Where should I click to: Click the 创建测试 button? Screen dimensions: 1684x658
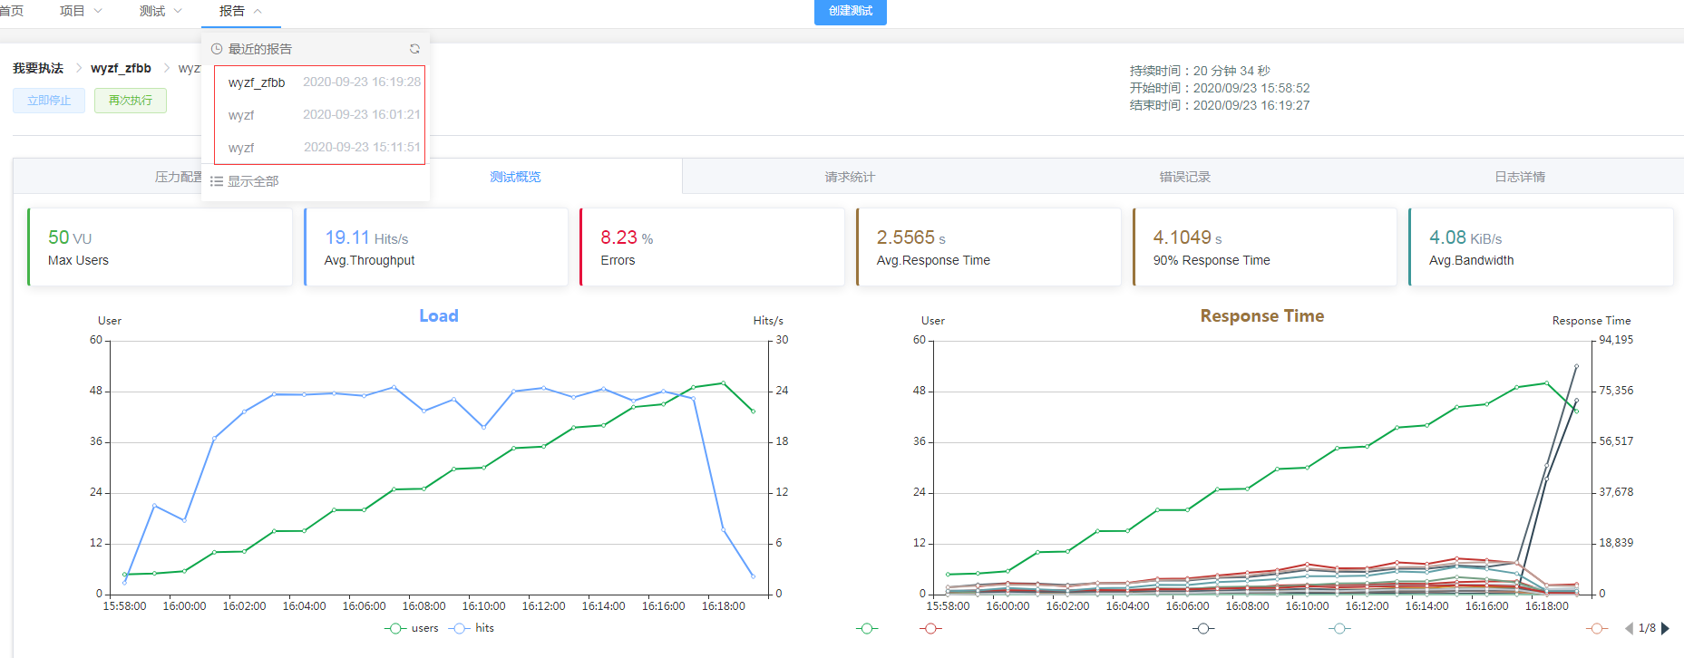[x=851, y=12]
